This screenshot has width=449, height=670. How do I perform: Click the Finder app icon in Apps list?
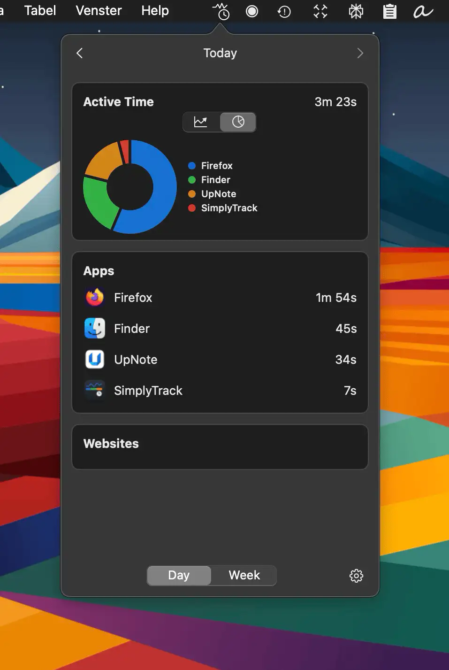click(95, 329)
